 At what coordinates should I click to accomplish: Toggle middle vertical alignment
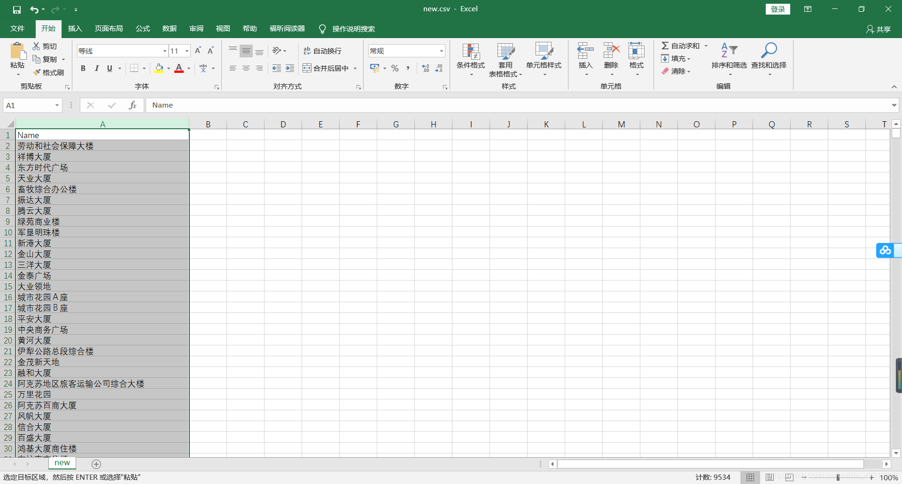point(246,51)
